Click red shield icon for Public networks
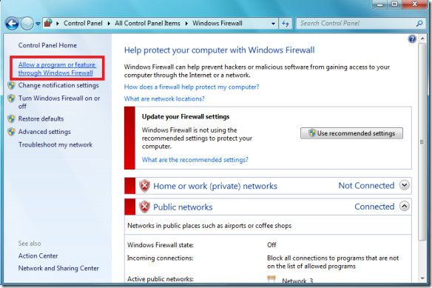The image size is (432, 288). (x=144, y=207)
